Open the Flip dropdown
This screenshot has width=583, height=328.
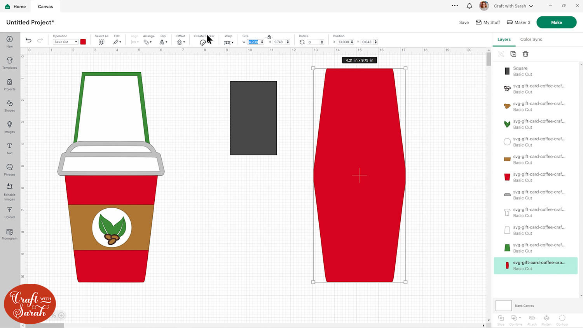pos(163,42)
